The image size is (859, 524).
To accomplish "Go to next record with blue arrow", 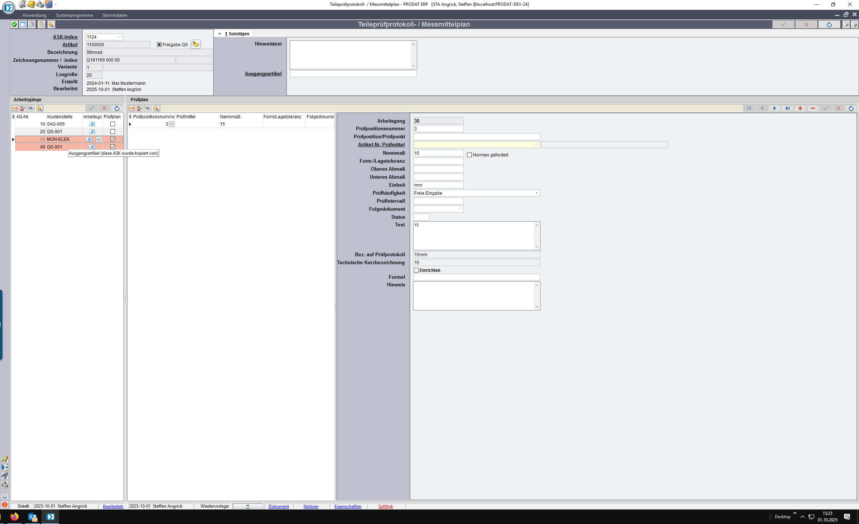I will pos(775,108).
